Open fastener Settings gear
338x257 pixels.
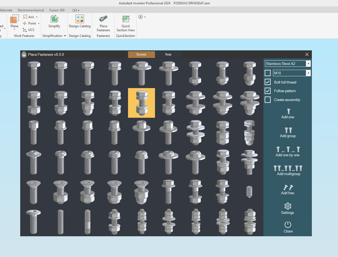(x=288, y=206)
